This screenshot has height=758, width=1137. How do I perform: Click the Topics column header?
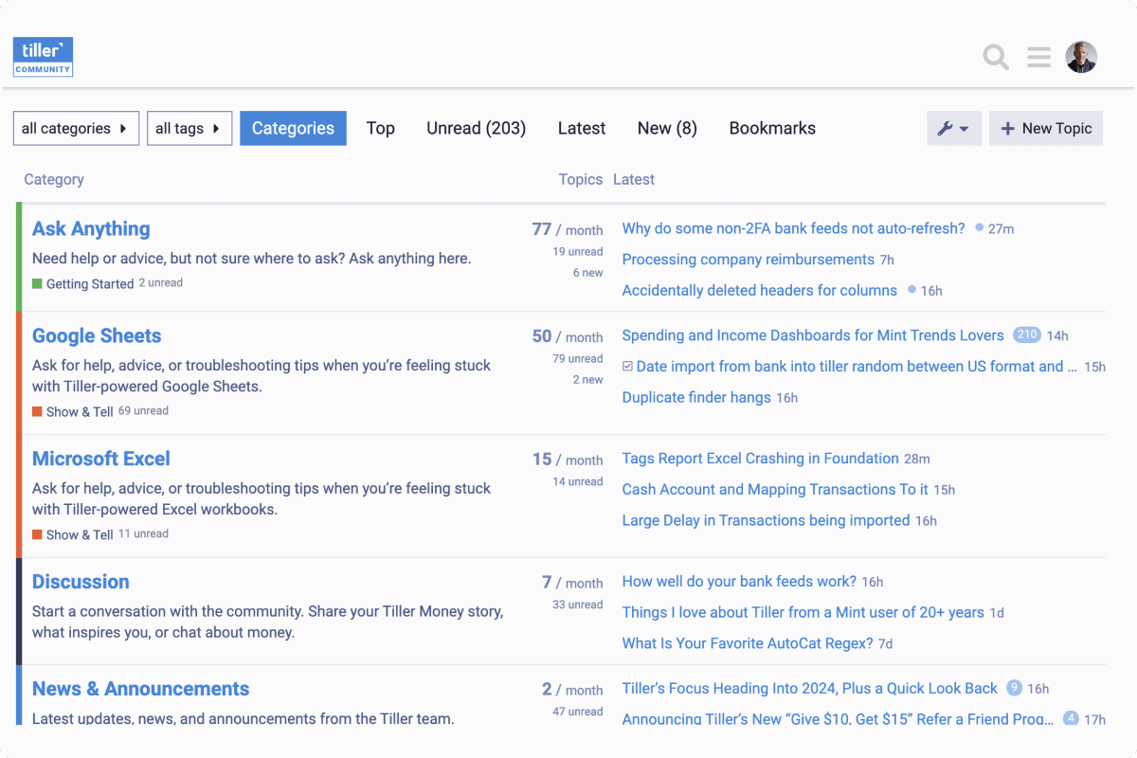click(x=581, y=179)
